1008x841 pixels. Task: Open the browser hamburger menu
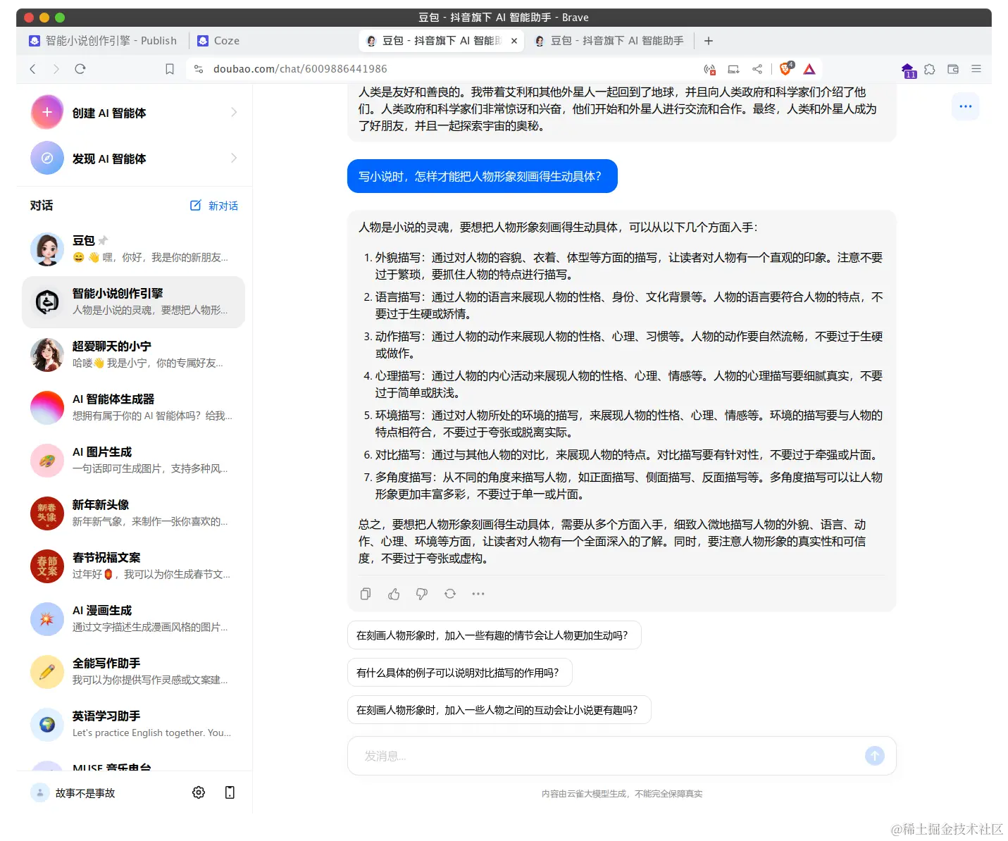pyautogui.click(x=976, y=69)
